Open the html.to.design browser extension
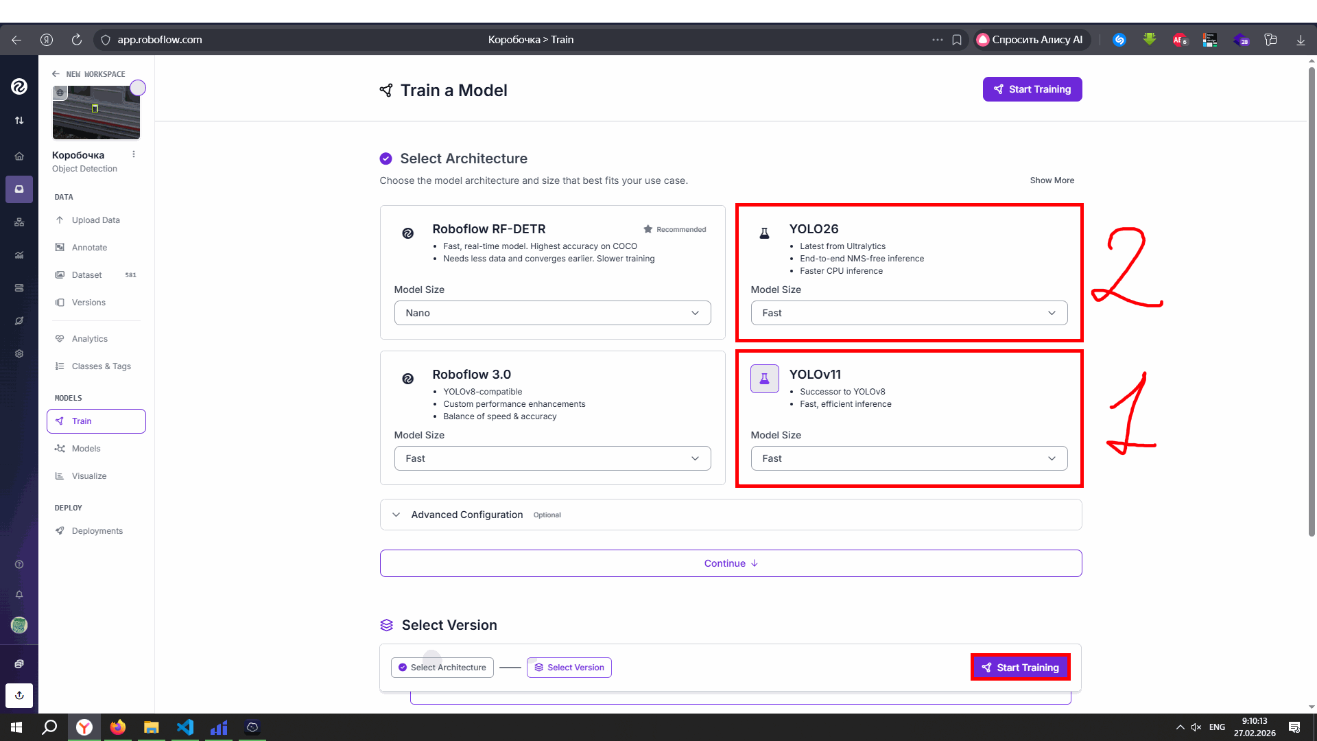The image size is (1317, 741). [1210, 40]
